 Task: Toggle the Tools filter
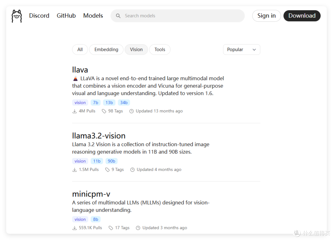(160, 49)
